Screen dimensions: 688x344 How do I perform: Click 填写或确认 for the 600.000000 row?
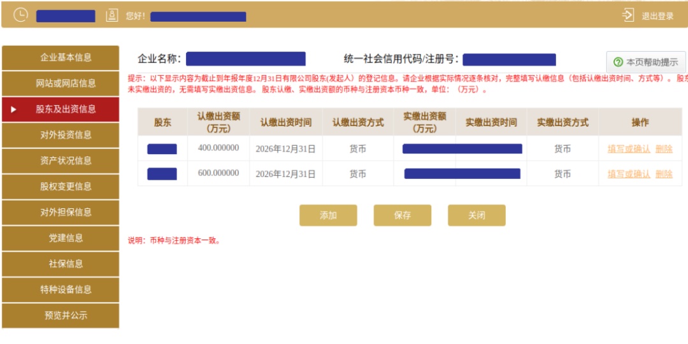click(x=629, y=174)
